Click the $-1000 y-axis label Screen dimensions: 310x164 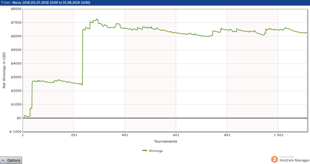click(x=15, y=132)
